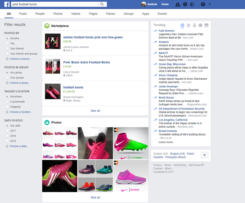Go to Home in top bar
Screen dimensions: 245x203
pos(165,4)
